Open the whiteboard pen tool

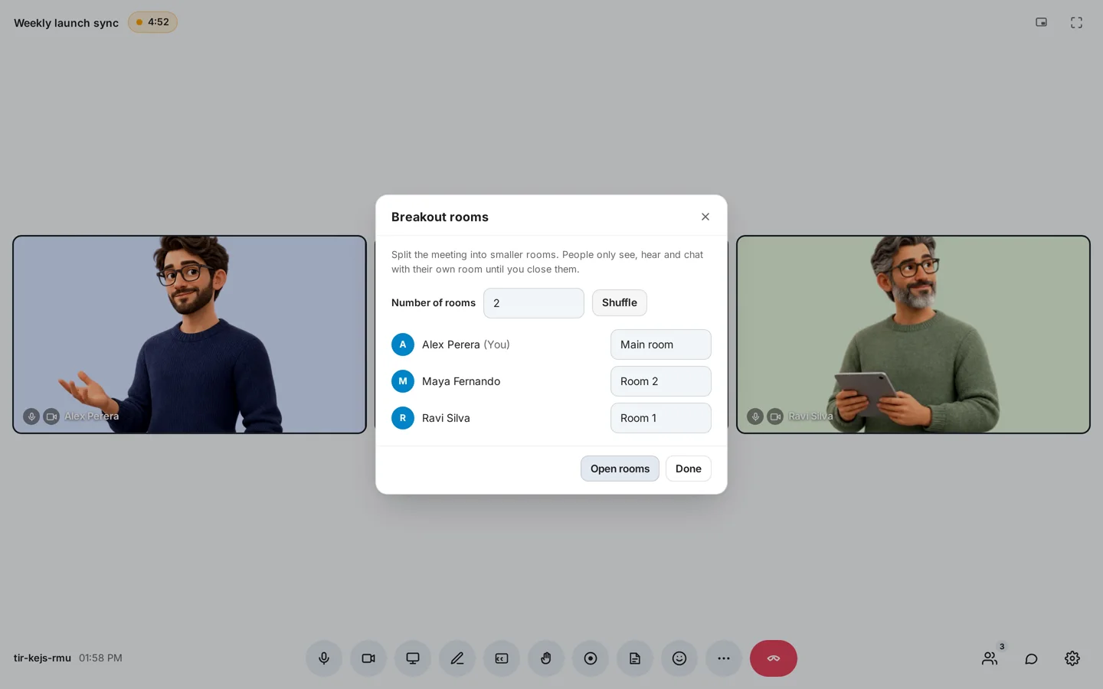(x=457, y=658)
